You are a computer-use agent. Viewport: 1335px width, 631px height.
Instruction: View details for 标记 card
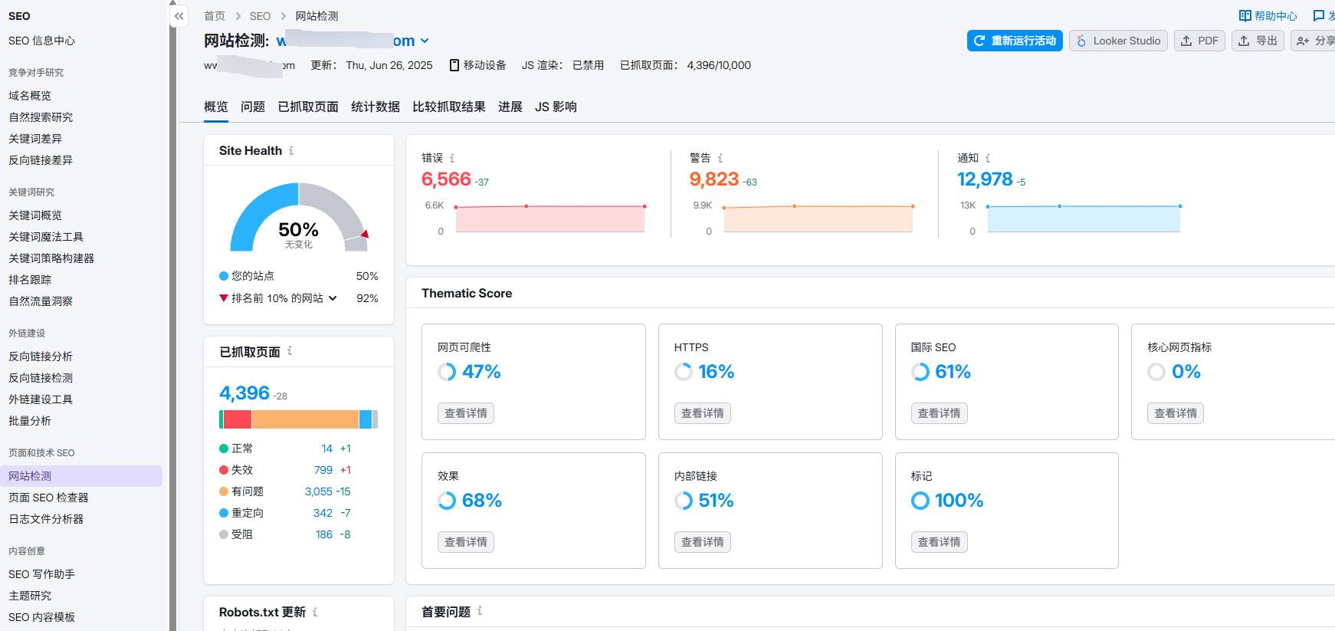click(940, 542)
